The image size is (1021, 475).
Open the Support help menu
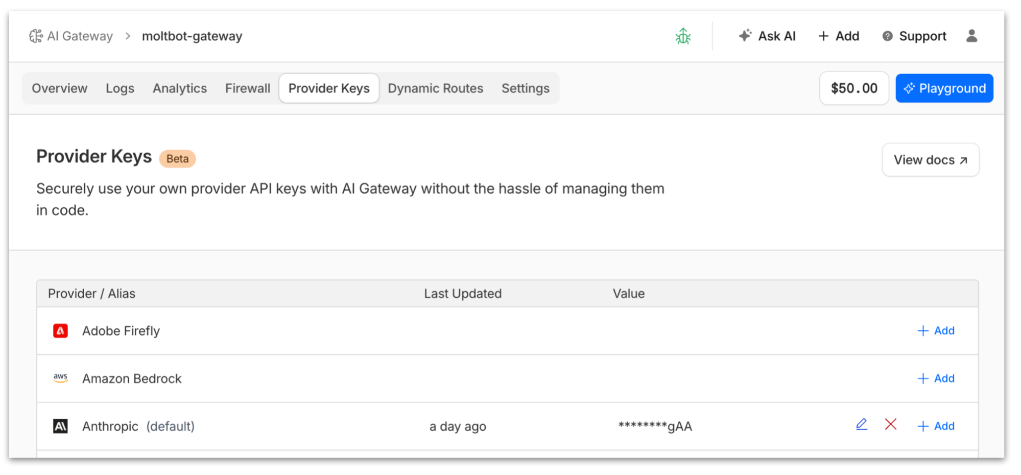coord(914,36)
